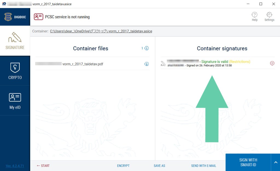
Task: Open the My eID tab
Action: (15, 101)
